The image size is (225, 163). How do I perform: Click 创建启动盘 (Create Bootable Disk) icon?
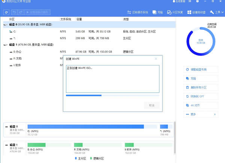(196, 12)
